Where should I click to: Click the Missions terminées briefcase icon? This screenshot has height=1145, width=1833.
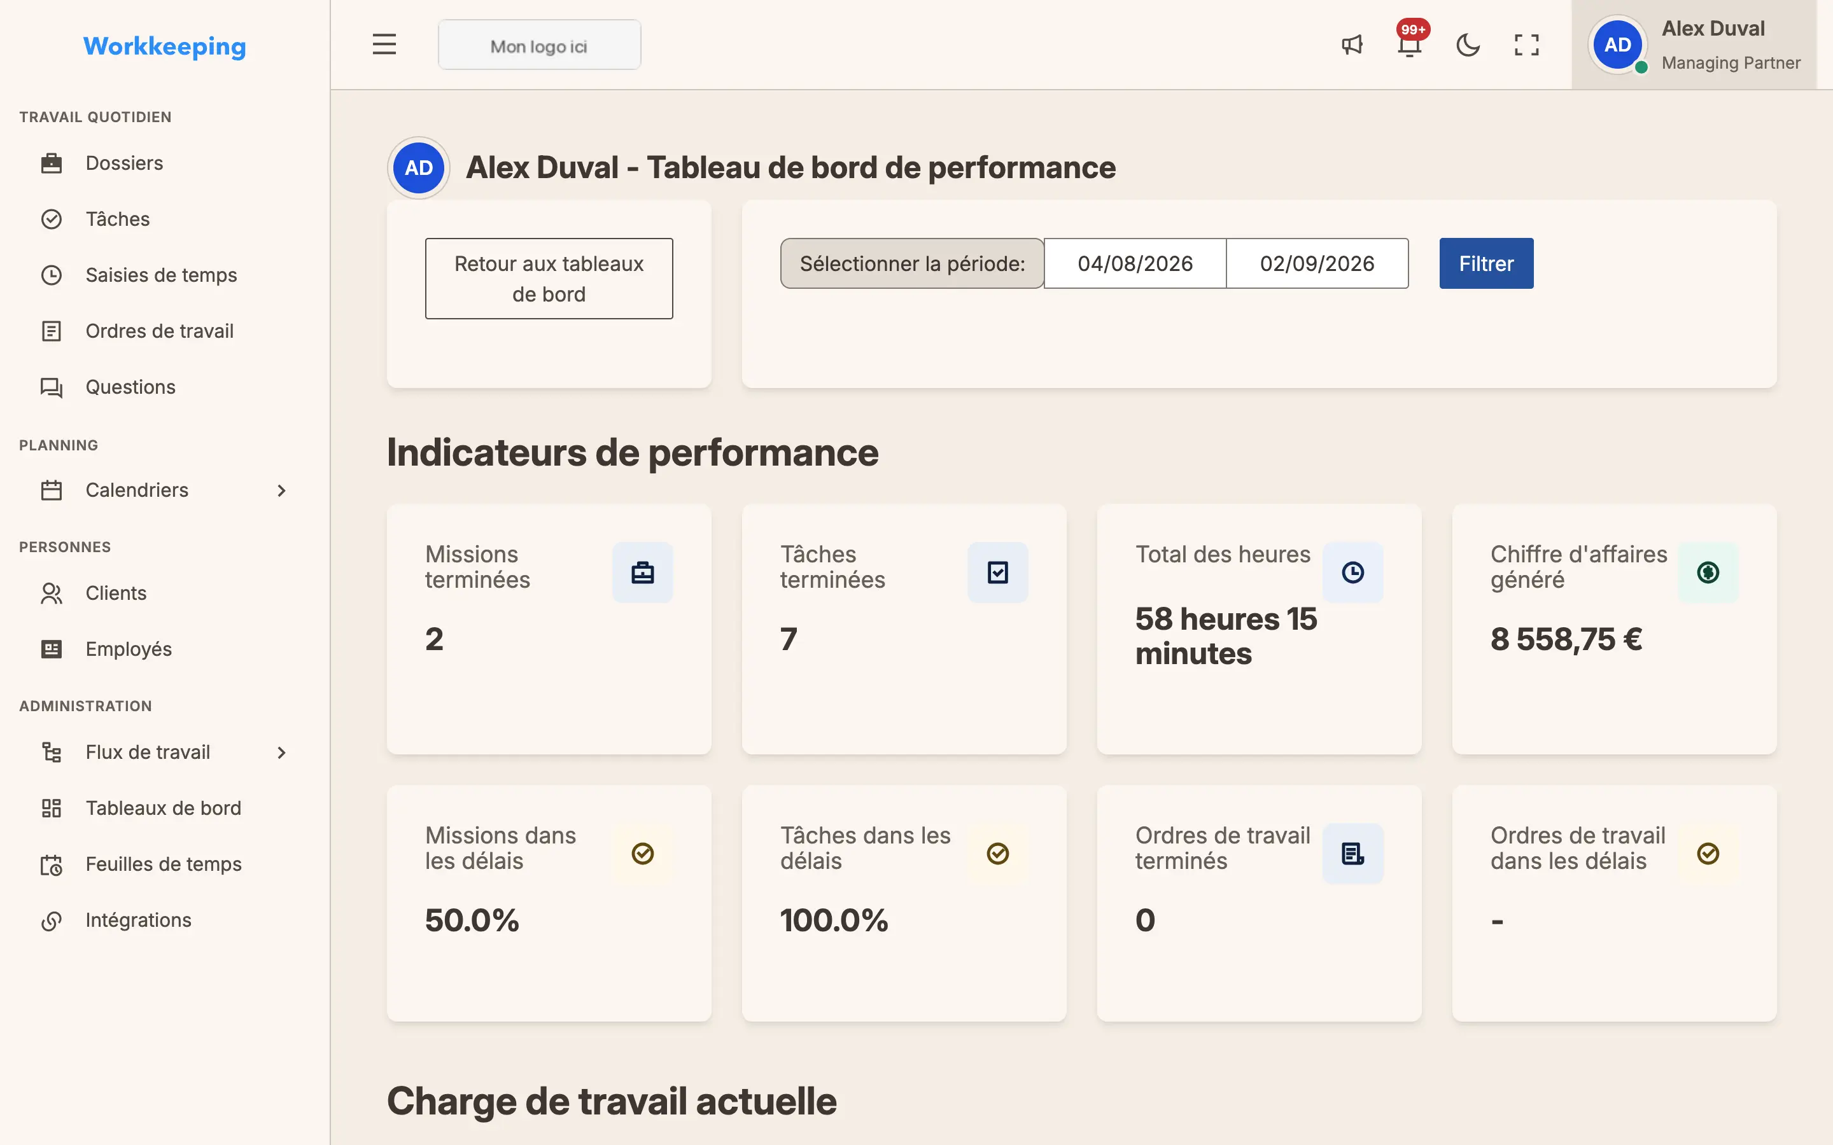click(x=642, y=572)
